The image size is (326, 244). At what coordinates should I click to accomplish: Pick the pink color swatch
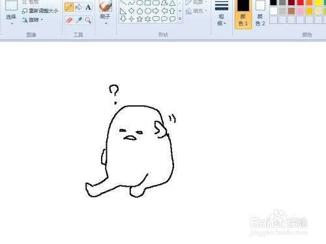301,10
